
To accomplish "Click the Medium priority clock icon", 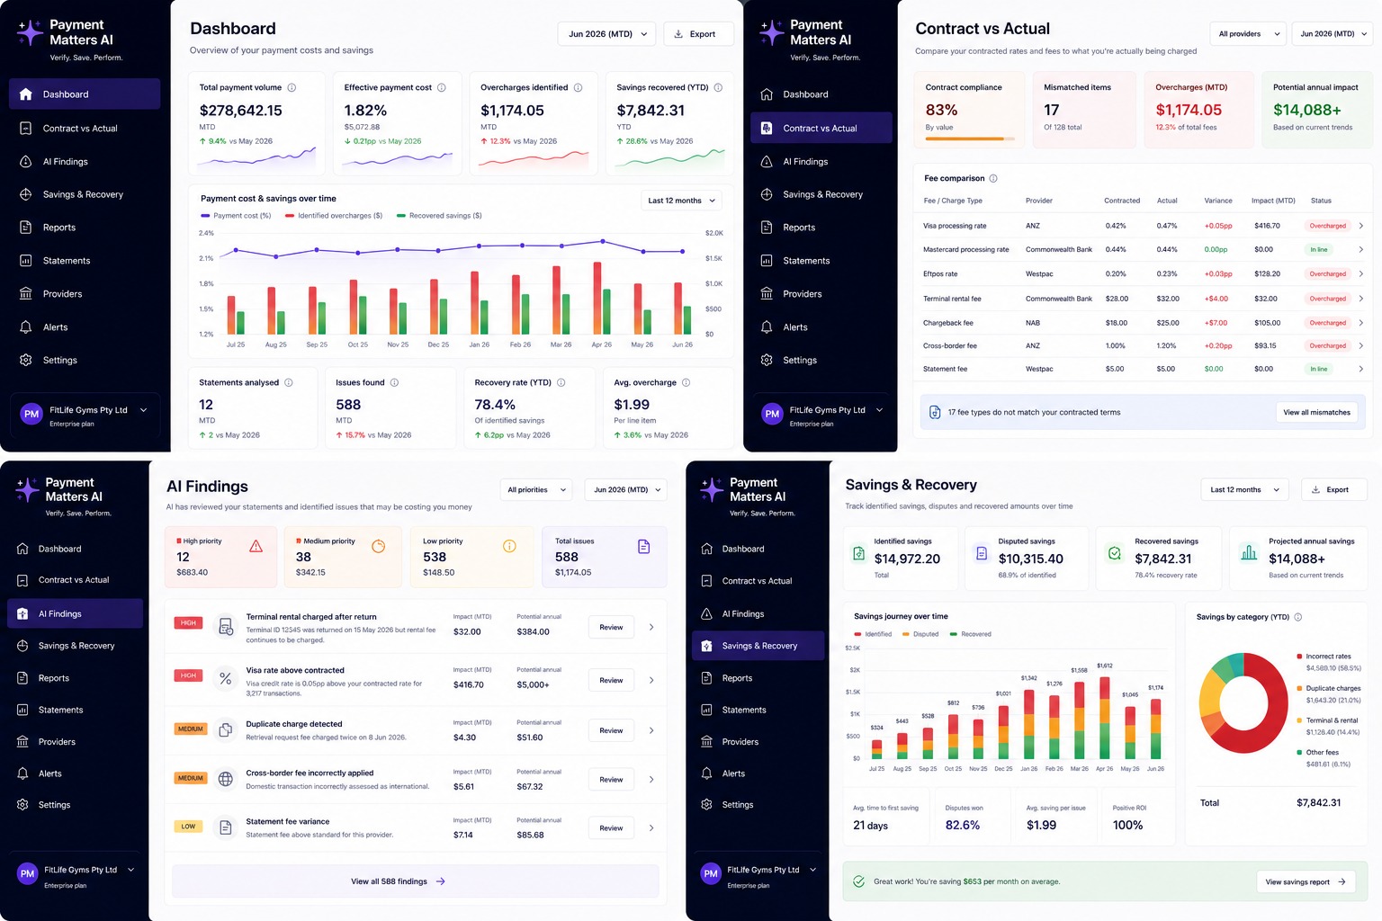I will [x=379, y=547].
